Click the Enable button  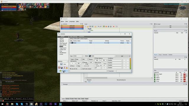tap(63, 71)
